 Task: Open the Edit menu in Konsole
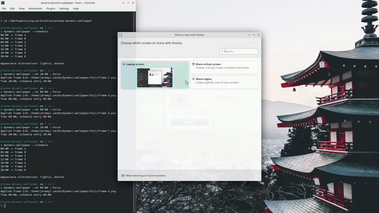click(x=12, y=9)
